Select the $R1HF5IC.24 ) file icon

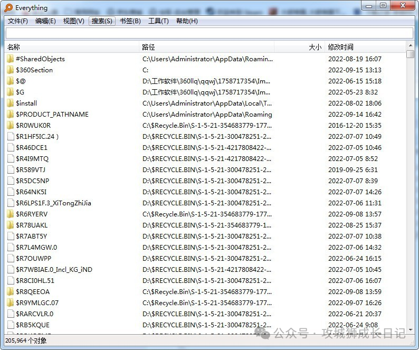pyautogui.click(x=11, y=137)
